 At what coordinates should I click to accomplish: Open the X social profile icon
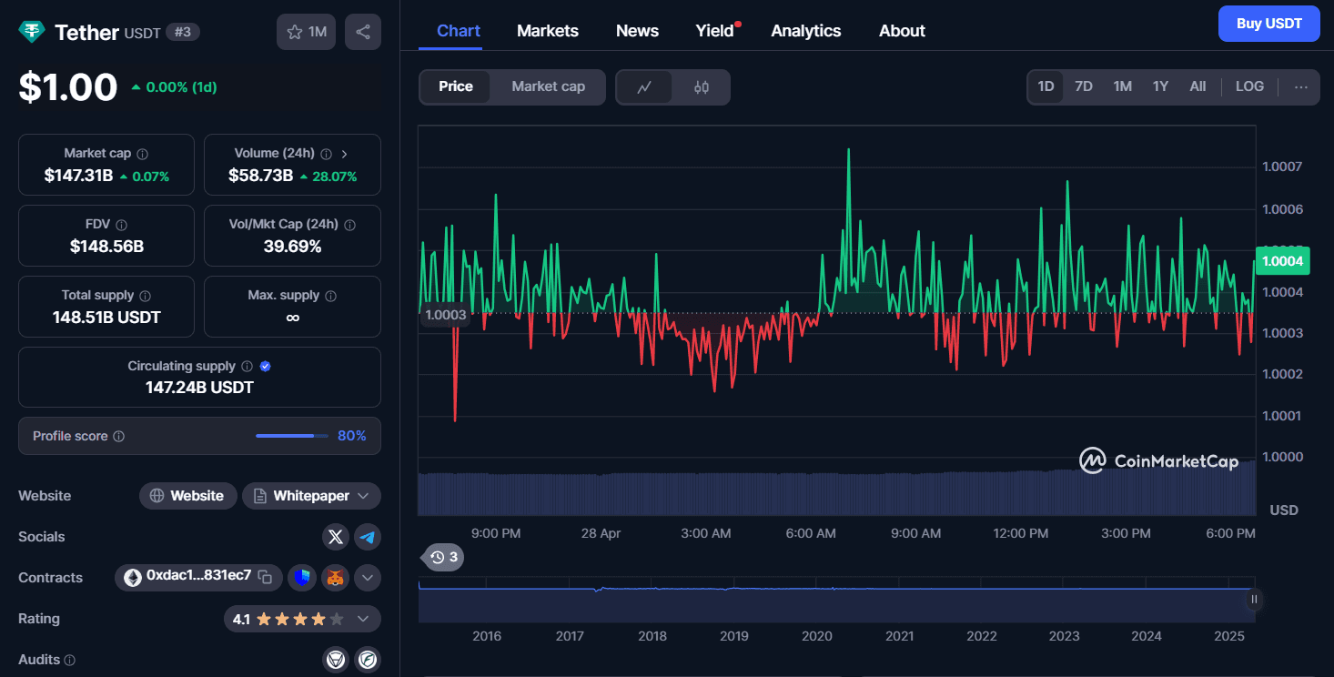(x=336, y=537)
